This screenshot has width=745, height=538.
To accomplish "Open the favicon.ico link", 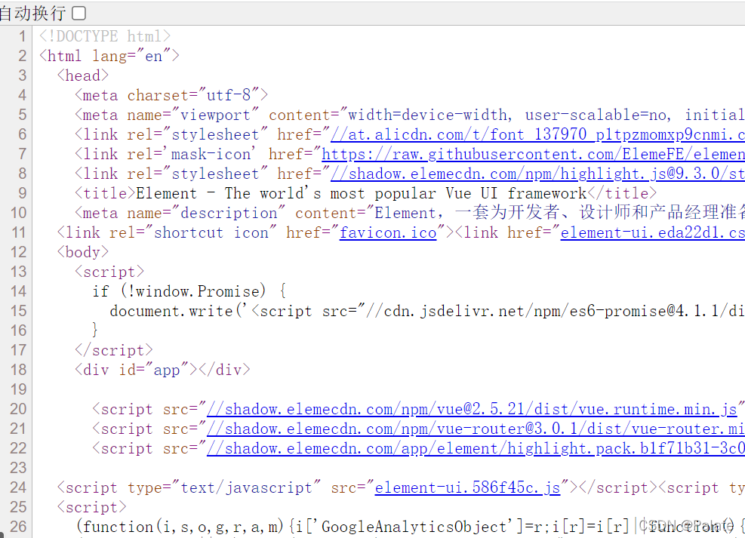I will 388,232.
